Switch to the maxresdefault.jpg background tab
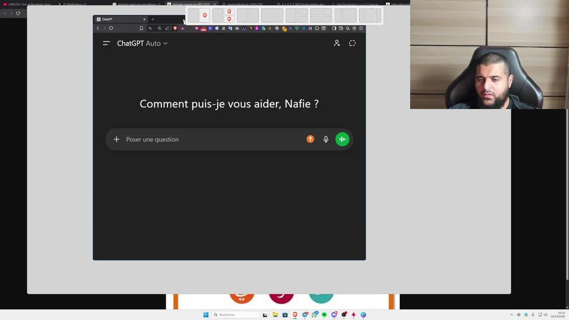Screen dimensions: 569x320 (x=244, y=4)
